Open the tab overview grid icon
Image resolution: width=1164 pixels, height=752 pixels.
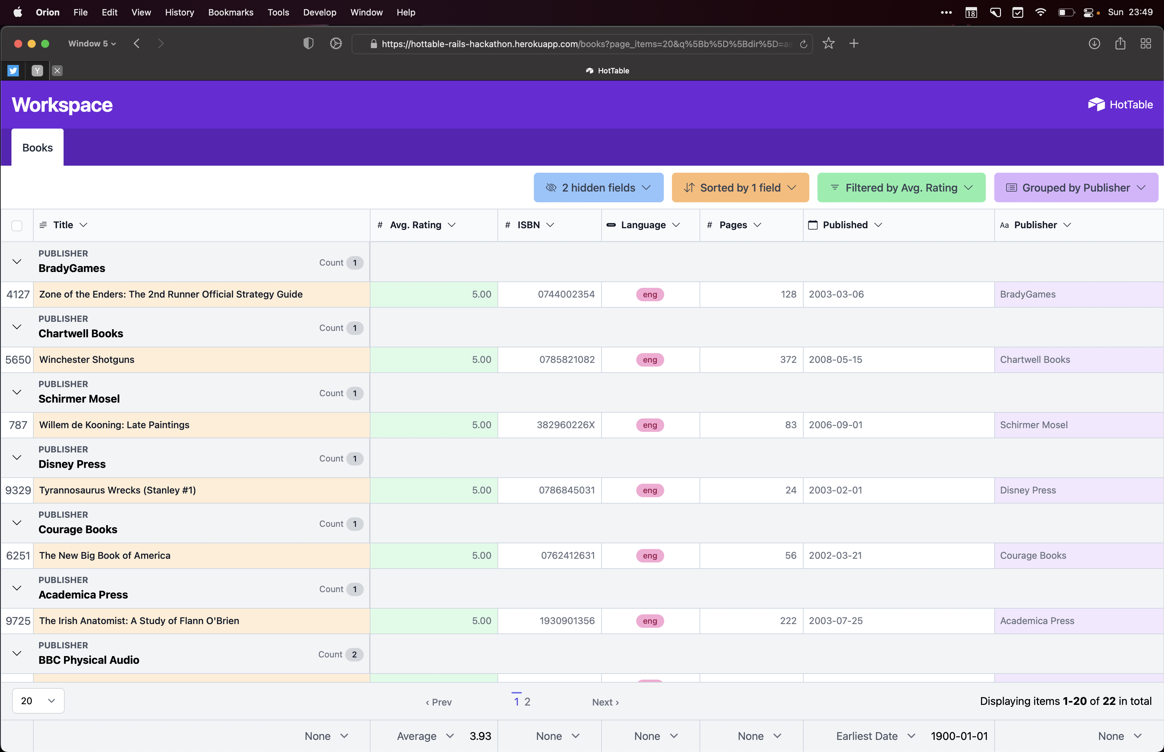(x=1145, y=43)
